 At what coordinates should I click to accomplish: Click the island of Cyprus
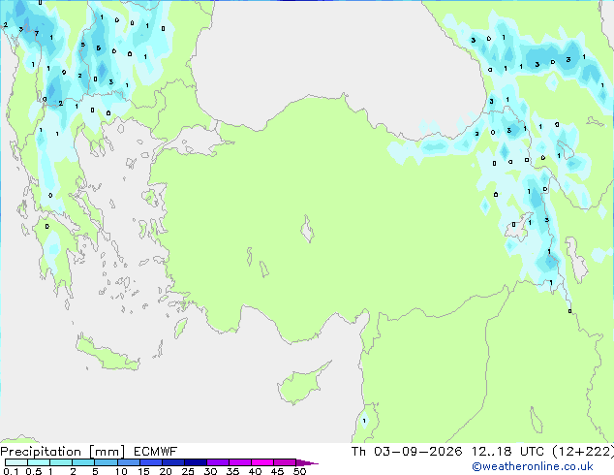(x=303, y=383)
